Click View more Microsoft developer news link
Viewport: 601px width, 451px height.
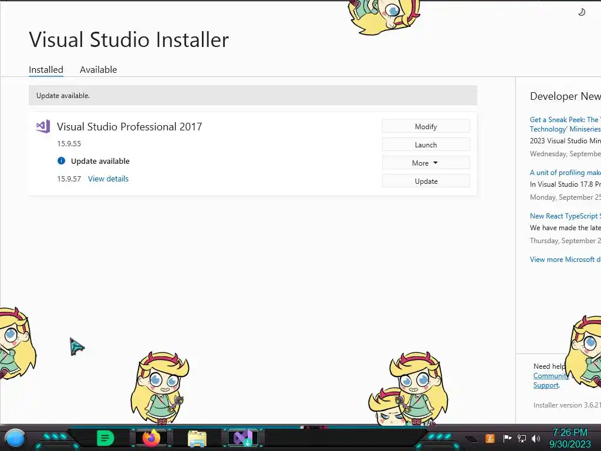click(x=565, y=259)
